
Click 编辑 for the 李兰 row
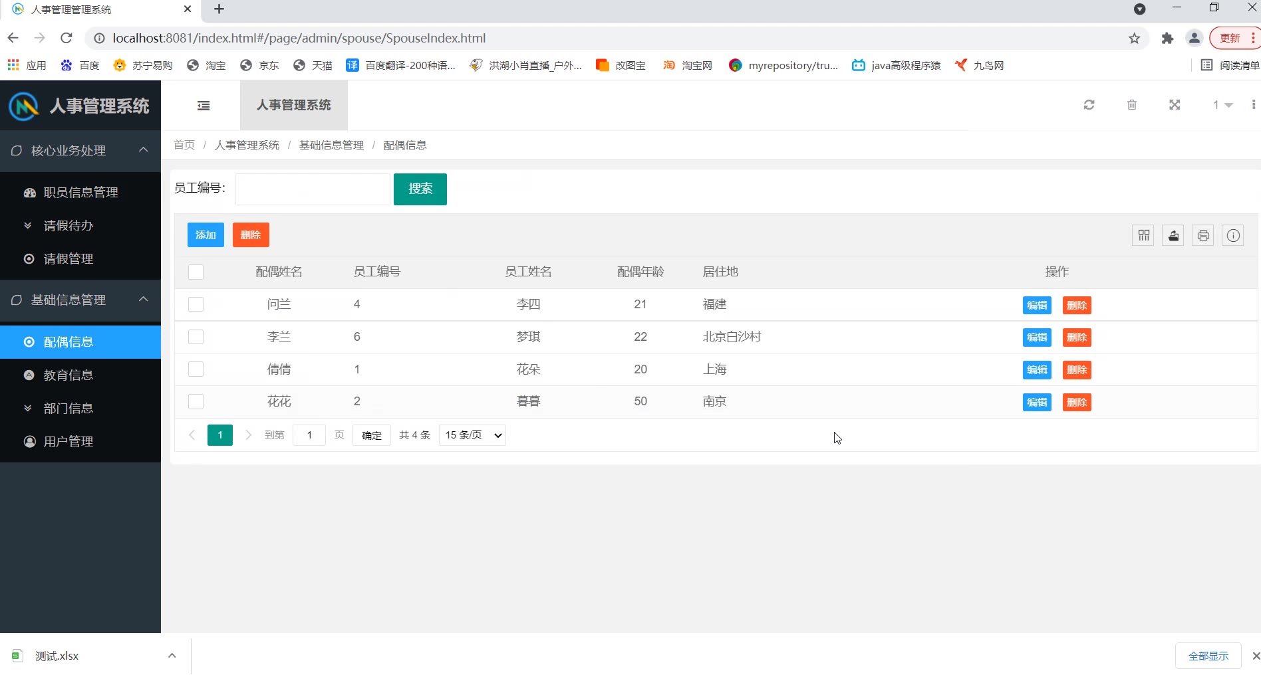1037,337
